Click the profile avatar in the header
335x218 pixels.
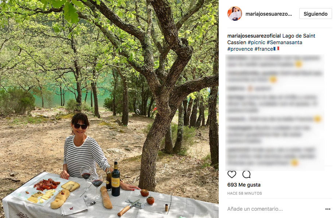(235, 14)
